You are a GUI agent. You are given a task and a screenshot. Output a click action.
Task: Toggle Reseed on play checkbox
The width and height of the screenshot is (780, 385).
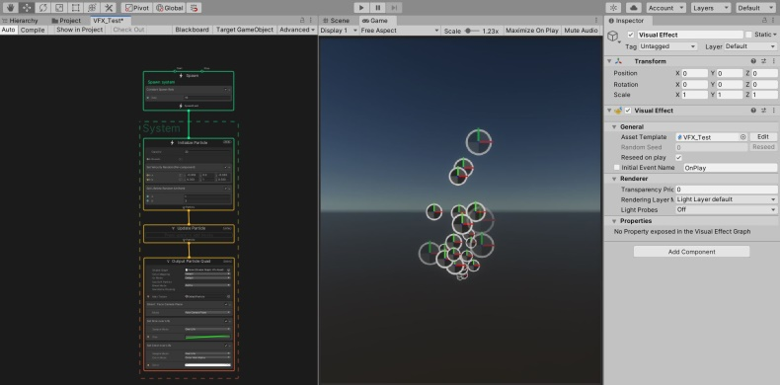679,157
